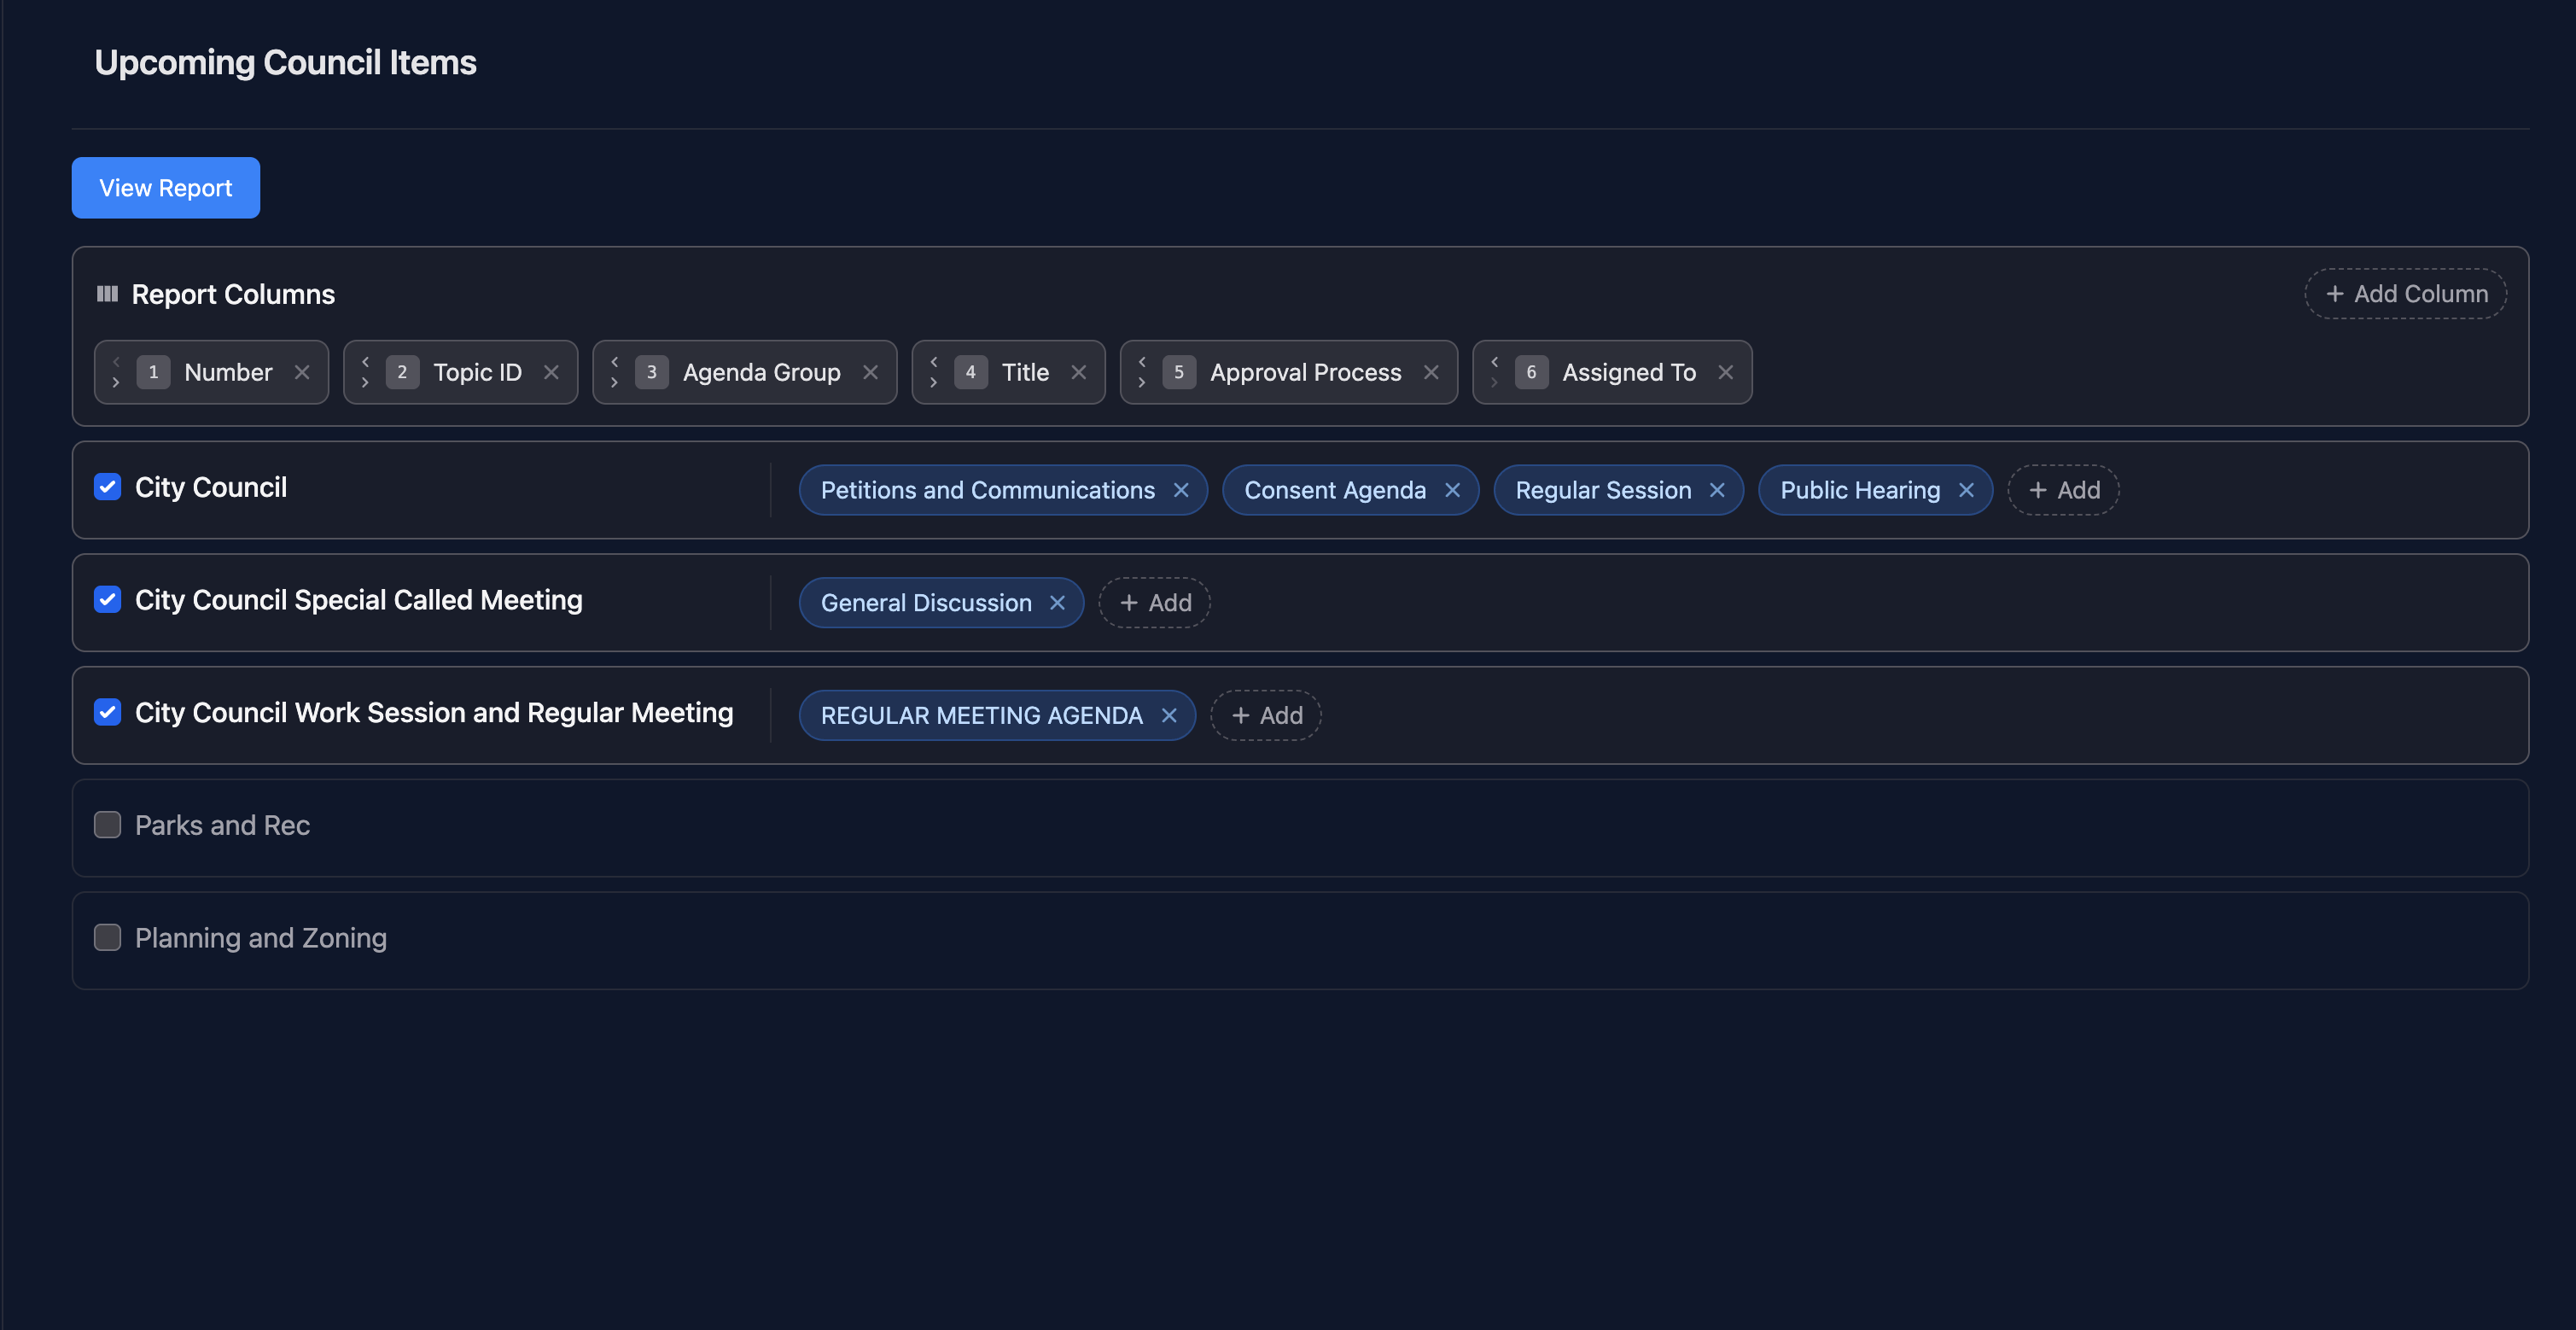Add group to Special Called Meeting row
This screenshot has height=1330, width=2576.
(x=1154, y=603)
